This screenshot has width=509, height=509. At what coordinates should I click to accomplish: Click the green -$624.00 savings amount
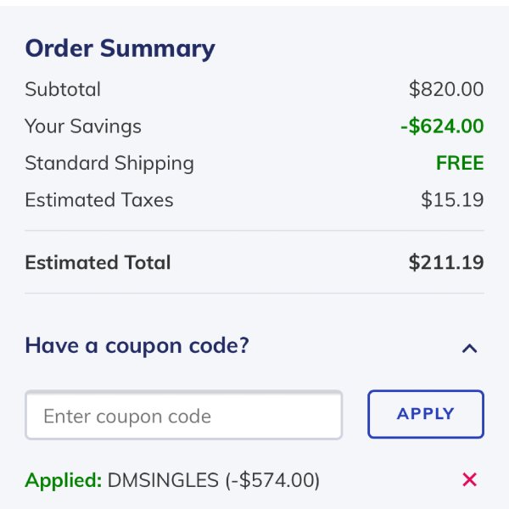coord(441,126)
